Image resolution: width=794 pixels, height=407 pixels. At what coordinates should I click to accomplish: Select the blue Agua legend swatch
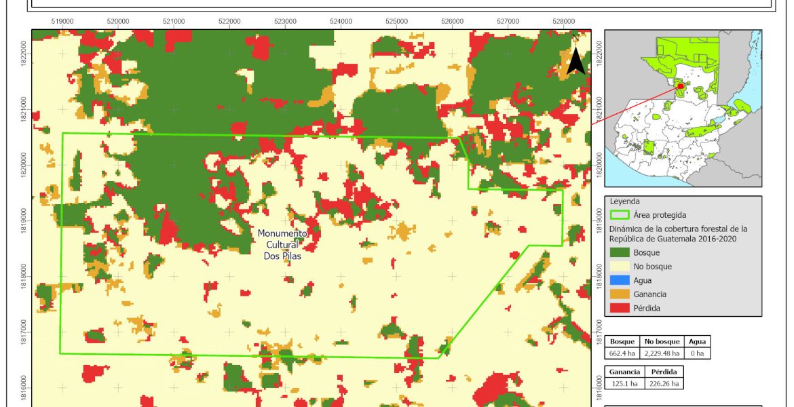point(620,280)
